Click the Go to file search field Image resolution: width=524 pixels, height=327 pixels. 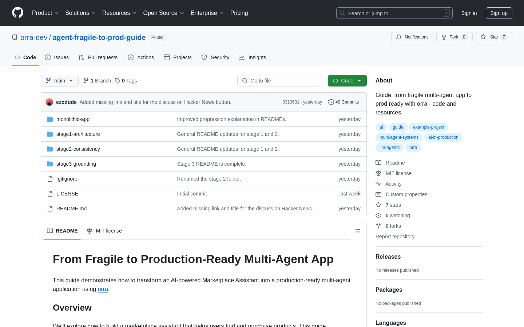[x=279, y=81]
